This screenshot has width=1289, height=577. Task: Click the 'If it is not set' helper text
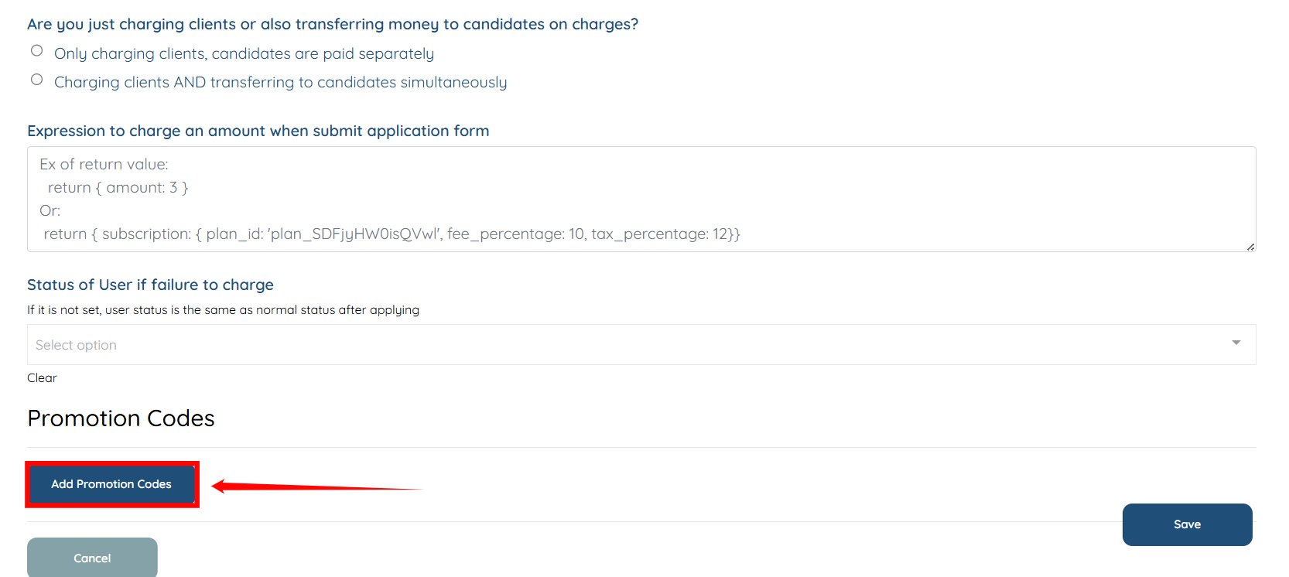point(223,310)
